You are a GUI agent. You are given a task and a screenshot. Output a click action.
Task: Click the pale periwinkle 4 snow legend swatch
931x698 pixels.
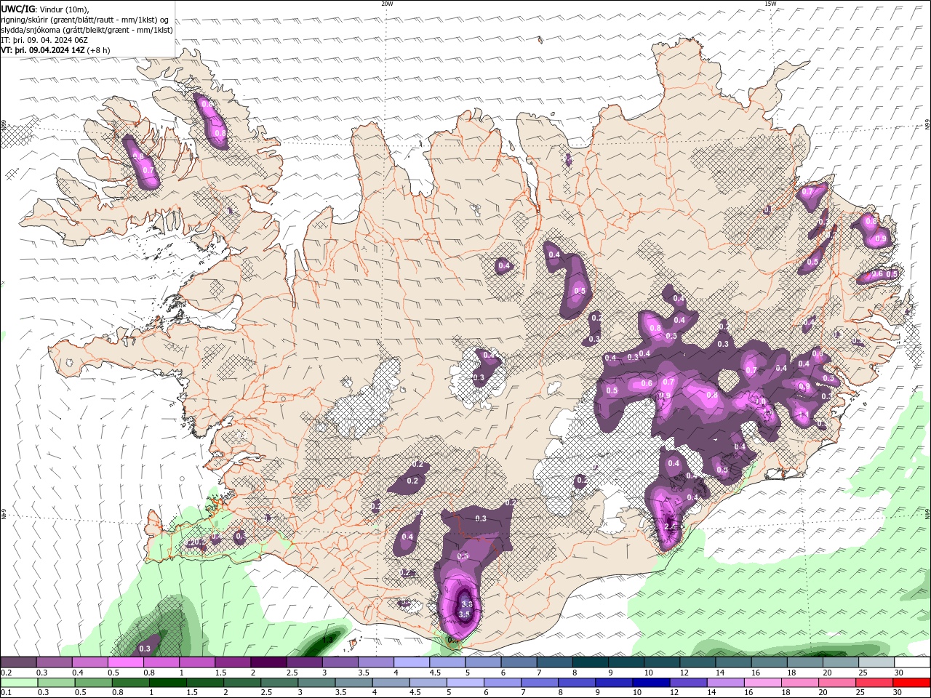[412, 662]
